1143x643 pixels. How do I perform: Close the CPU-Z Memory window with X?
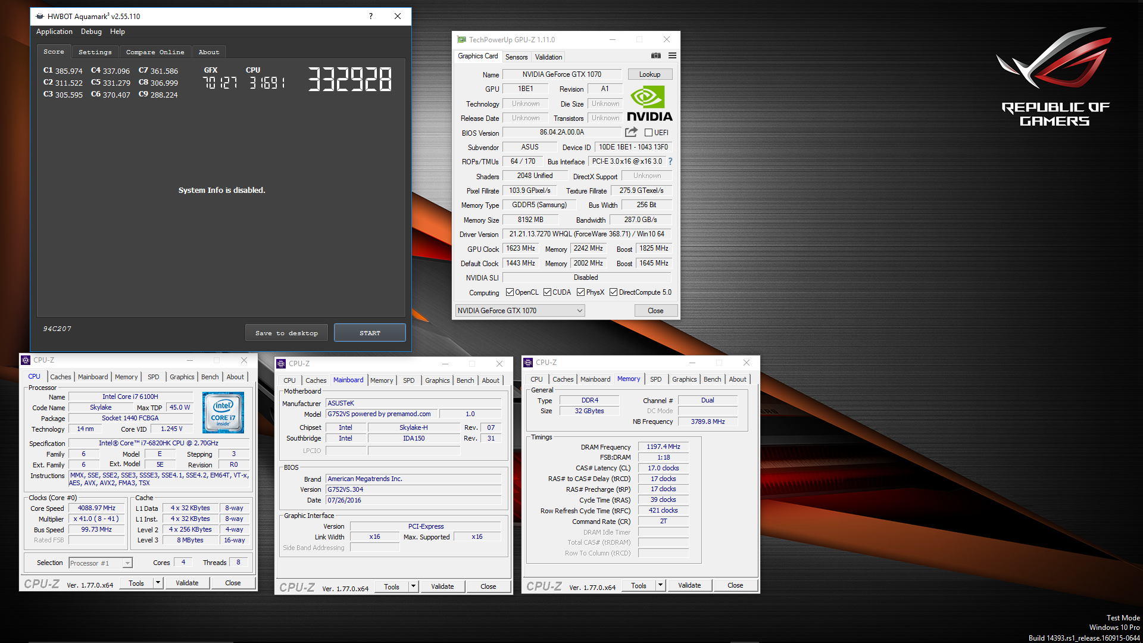746,363
